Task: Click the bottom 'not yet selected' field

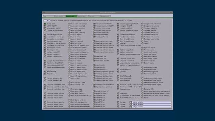Action: (152, 107)
